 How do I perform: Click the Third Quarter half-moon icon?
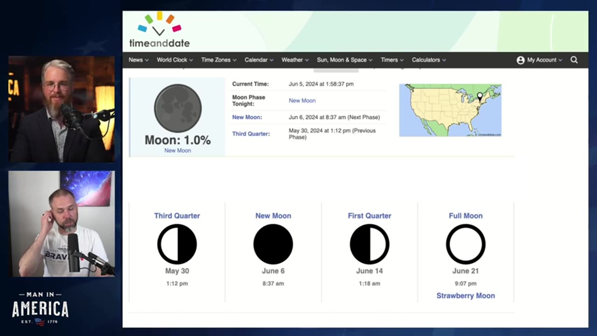pos(177,244)
